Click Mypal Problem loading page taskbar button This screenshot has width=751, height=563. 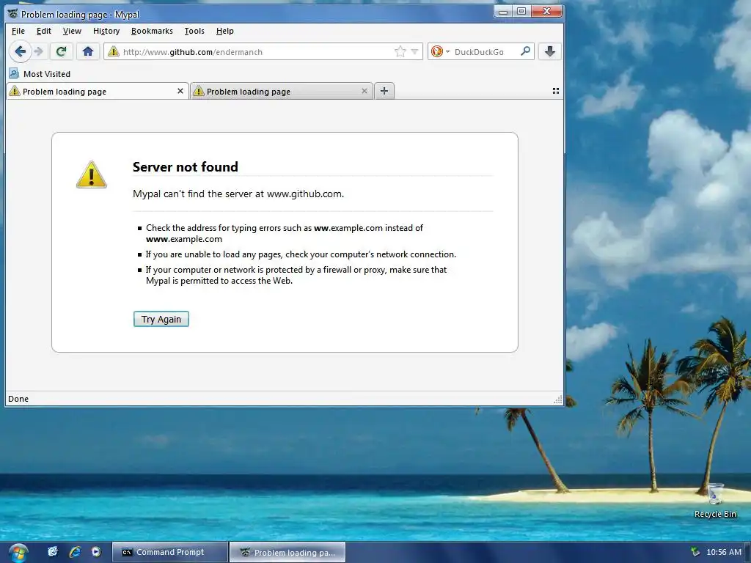pyautogui.click(x=287, y=553)
